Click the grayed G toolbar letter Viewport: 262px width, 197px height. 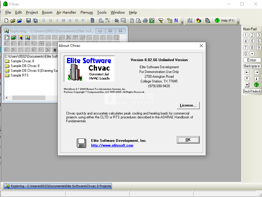click(44, 20)
